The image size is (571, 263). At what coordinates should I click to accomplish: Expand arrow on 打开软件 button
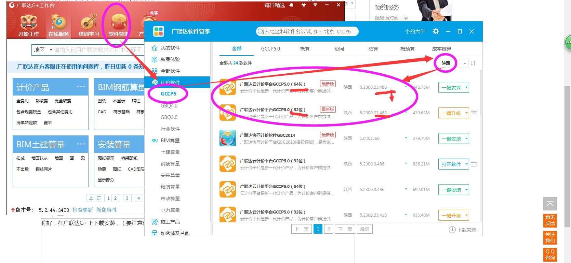tap(466, 164)
